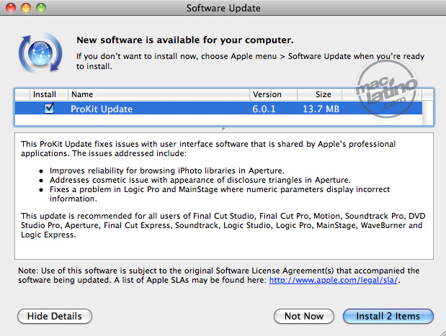The image size is (446, 336).
Task: Click the 'This update is recommended' paragraph
Action: click(223, 225)
